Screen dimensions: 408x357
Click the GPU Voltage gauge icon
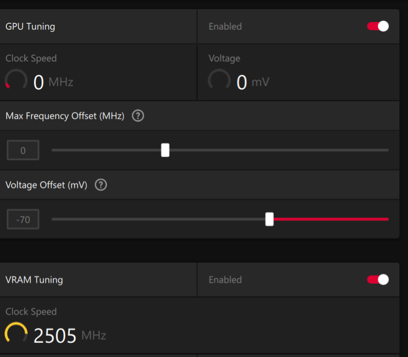(x=219, y=80)
